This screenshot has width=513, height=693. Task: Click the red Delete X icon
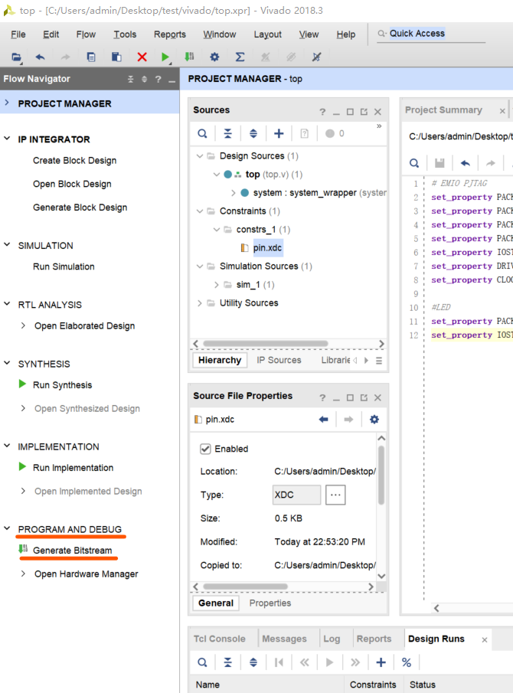142,57
